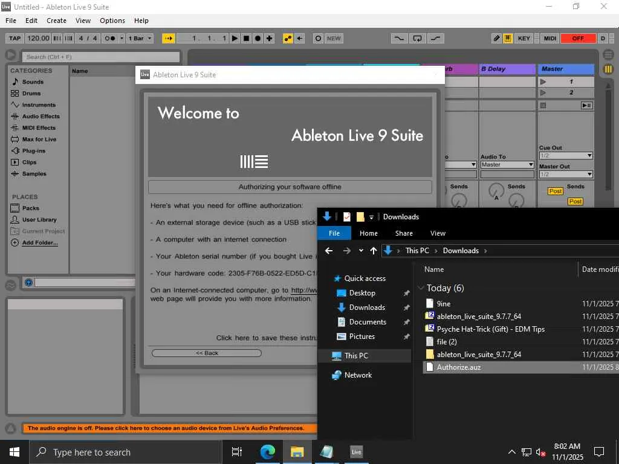The image size is (619, 464).
Task: Select Clips category
Action: coord(29,162)
